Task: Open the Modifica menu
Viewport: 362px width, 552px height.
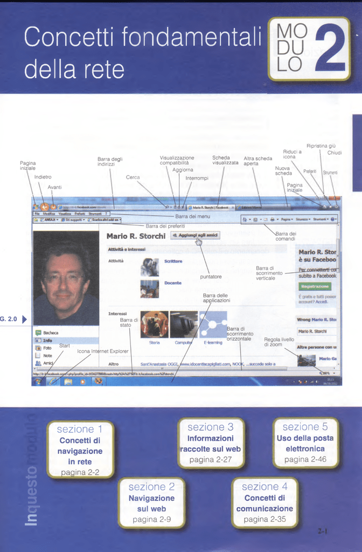Action: click(x=49, y=213)
